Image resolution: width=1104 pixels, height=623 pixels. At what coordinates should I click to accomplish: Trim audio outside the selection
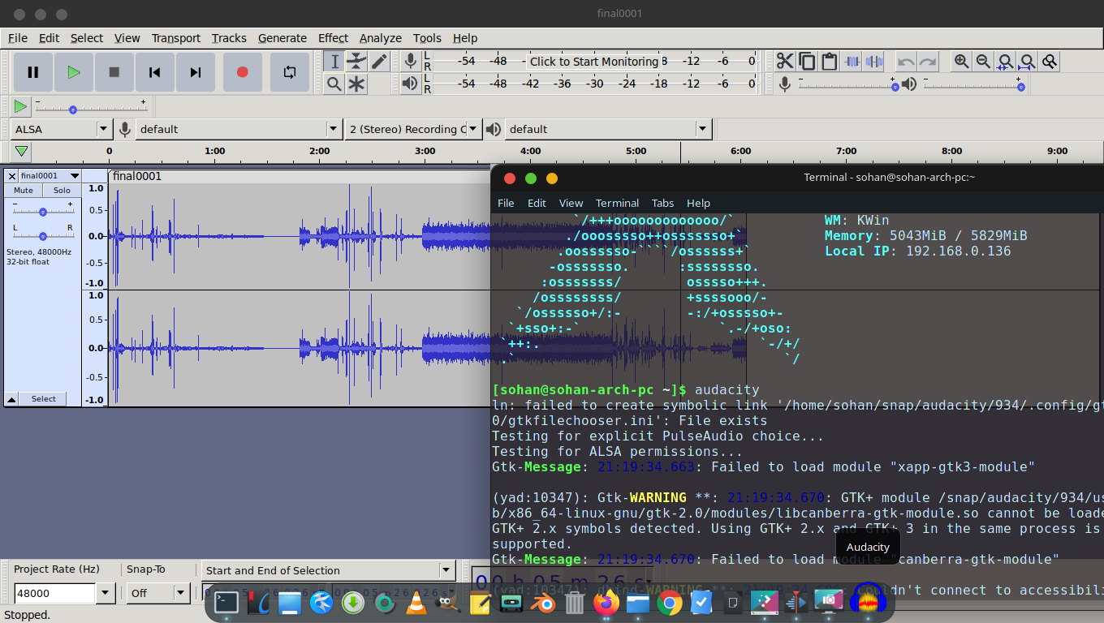tap(852, 62)
